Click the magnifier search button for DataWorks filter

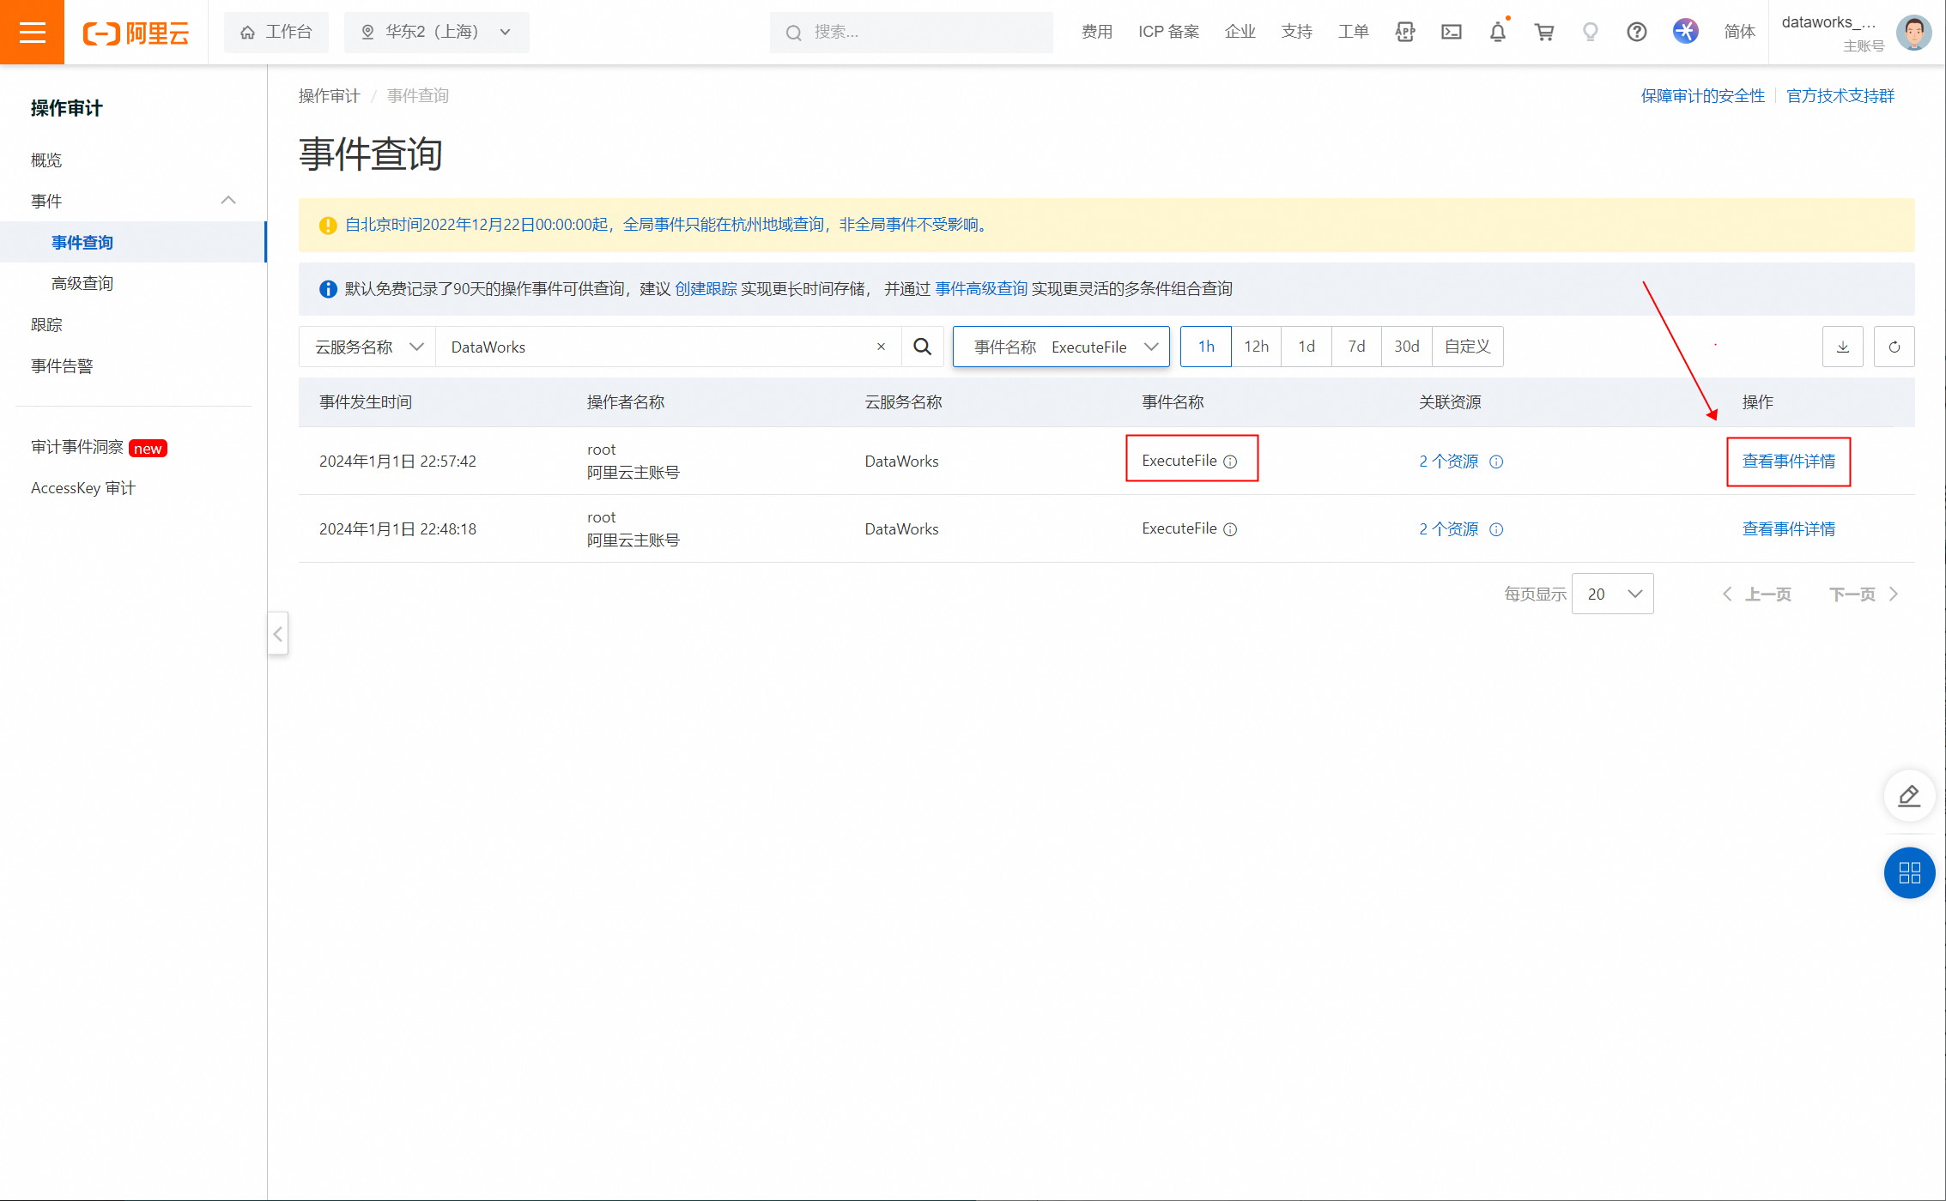click(923, 347)
